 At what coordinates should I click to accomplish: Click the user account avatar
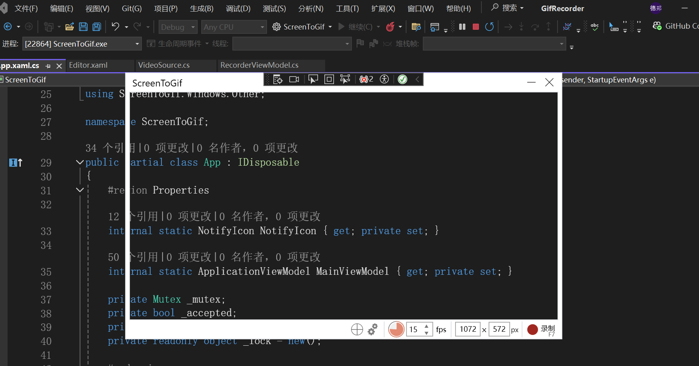click(656, 8)
